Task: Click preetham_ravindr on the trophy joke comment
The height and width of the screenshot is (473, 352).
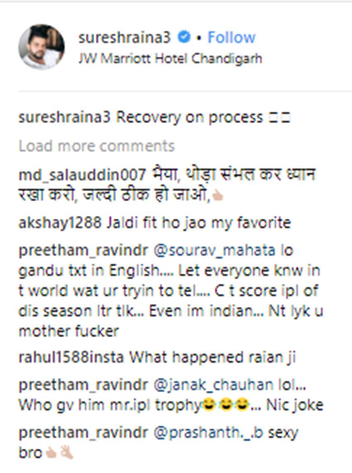Action: (83, 385)
